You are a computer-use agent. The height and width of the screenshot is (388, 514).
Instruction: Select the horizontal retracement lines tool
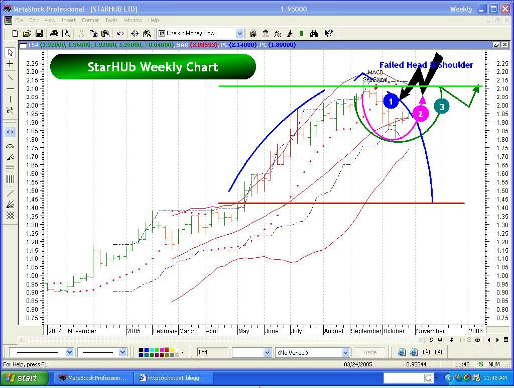10,168
